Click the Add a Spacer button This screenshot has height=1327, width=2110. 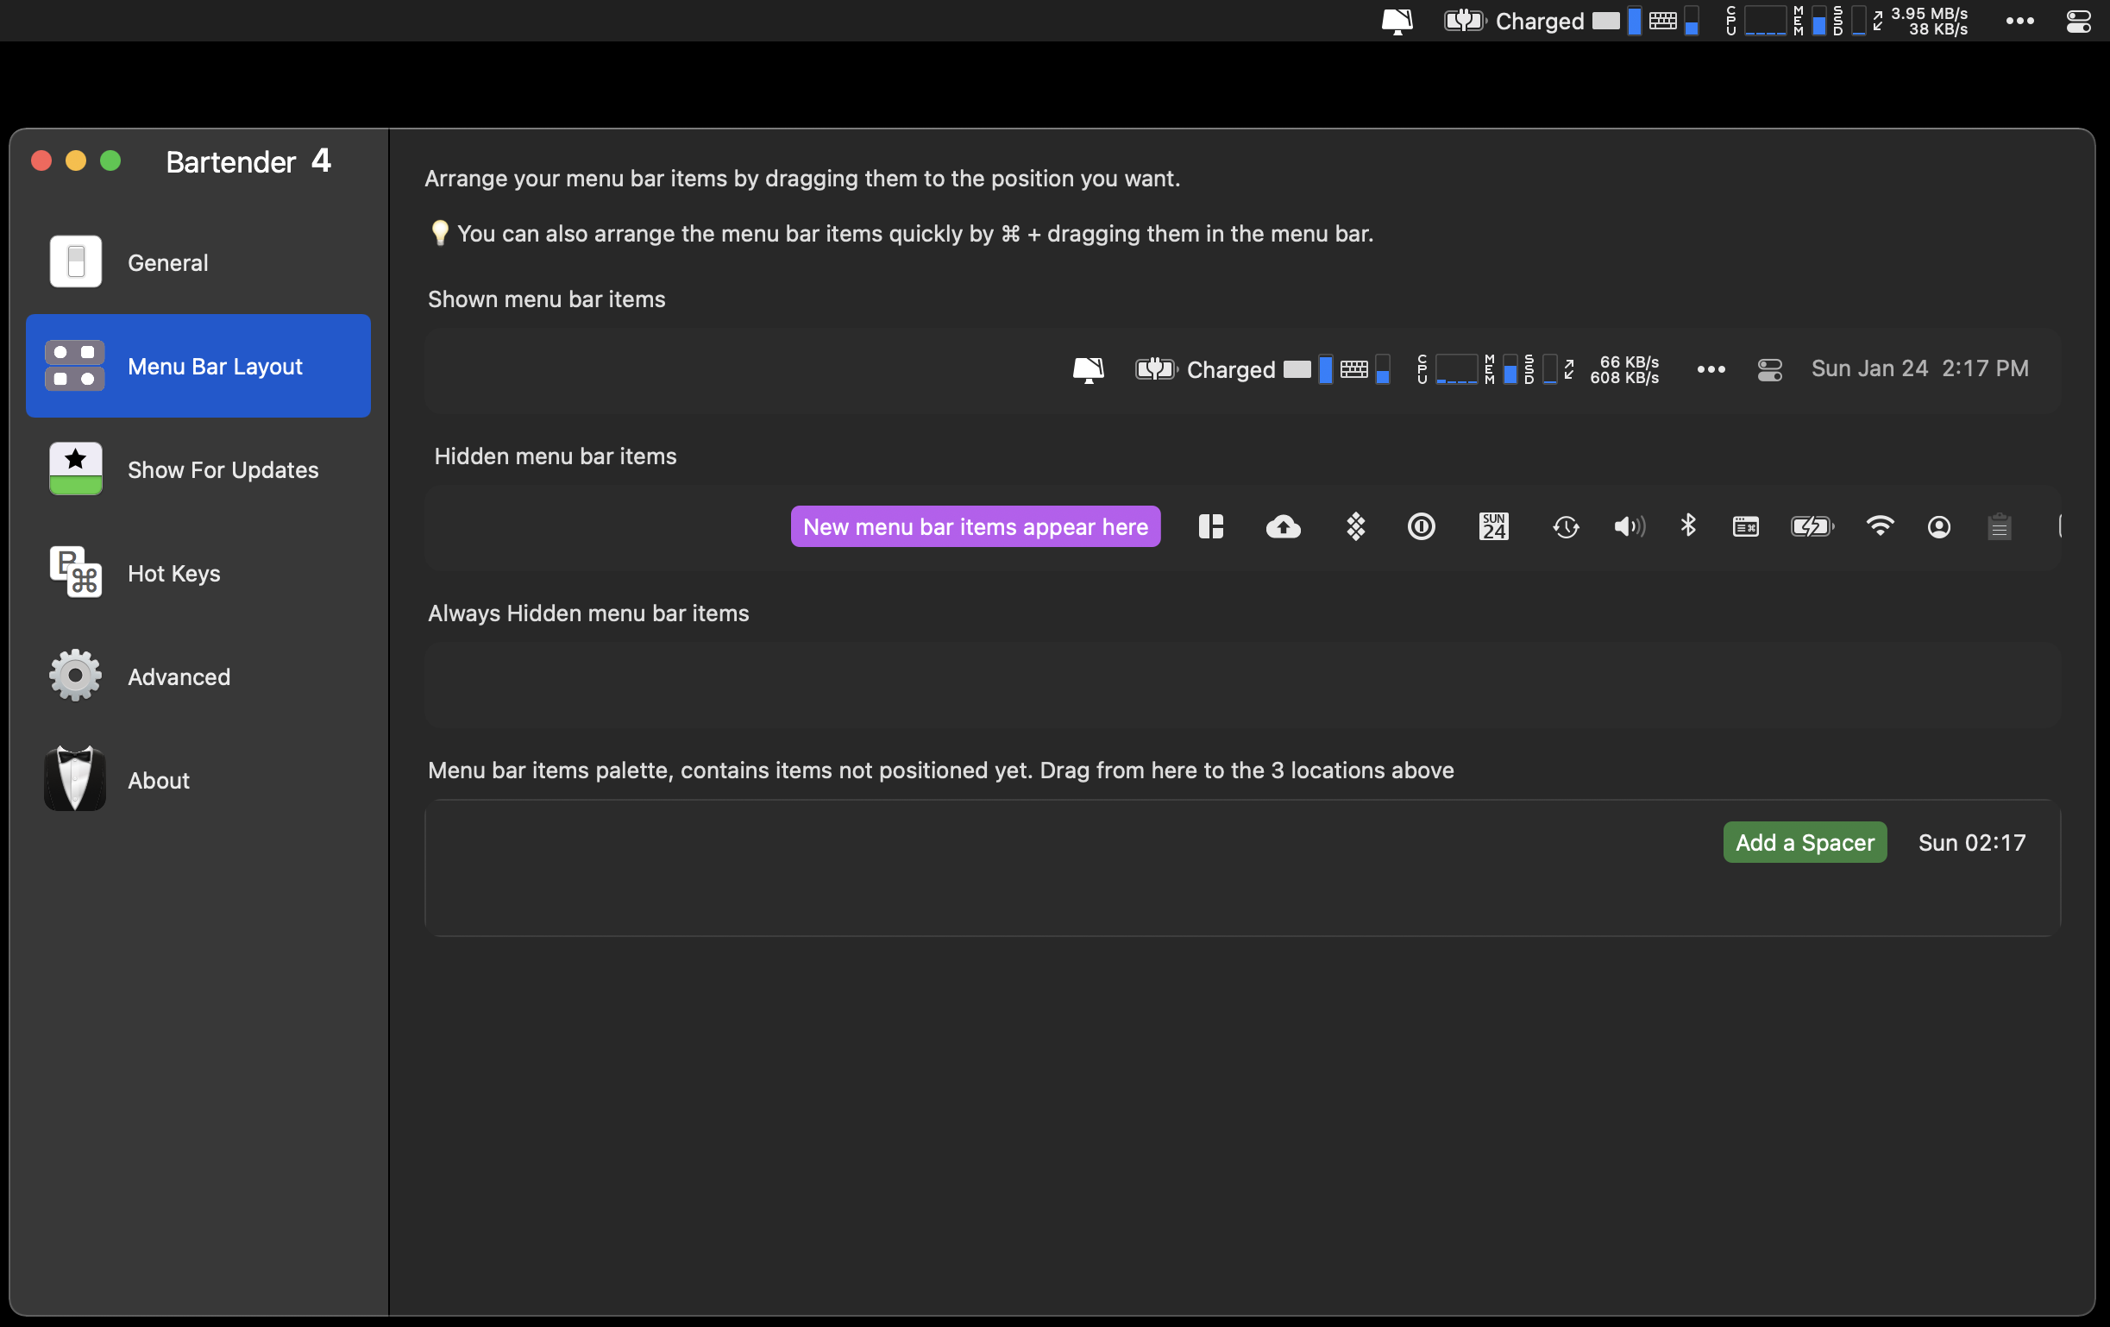[1804, 842]
